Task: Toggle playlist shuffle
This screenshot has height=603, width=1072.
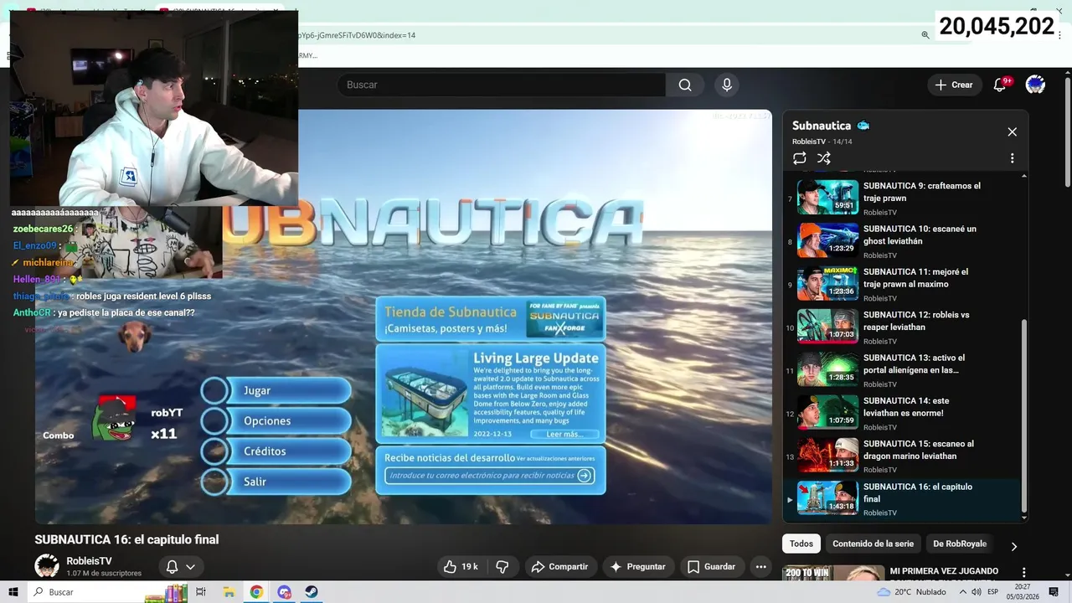Action: tap(824, 158)
